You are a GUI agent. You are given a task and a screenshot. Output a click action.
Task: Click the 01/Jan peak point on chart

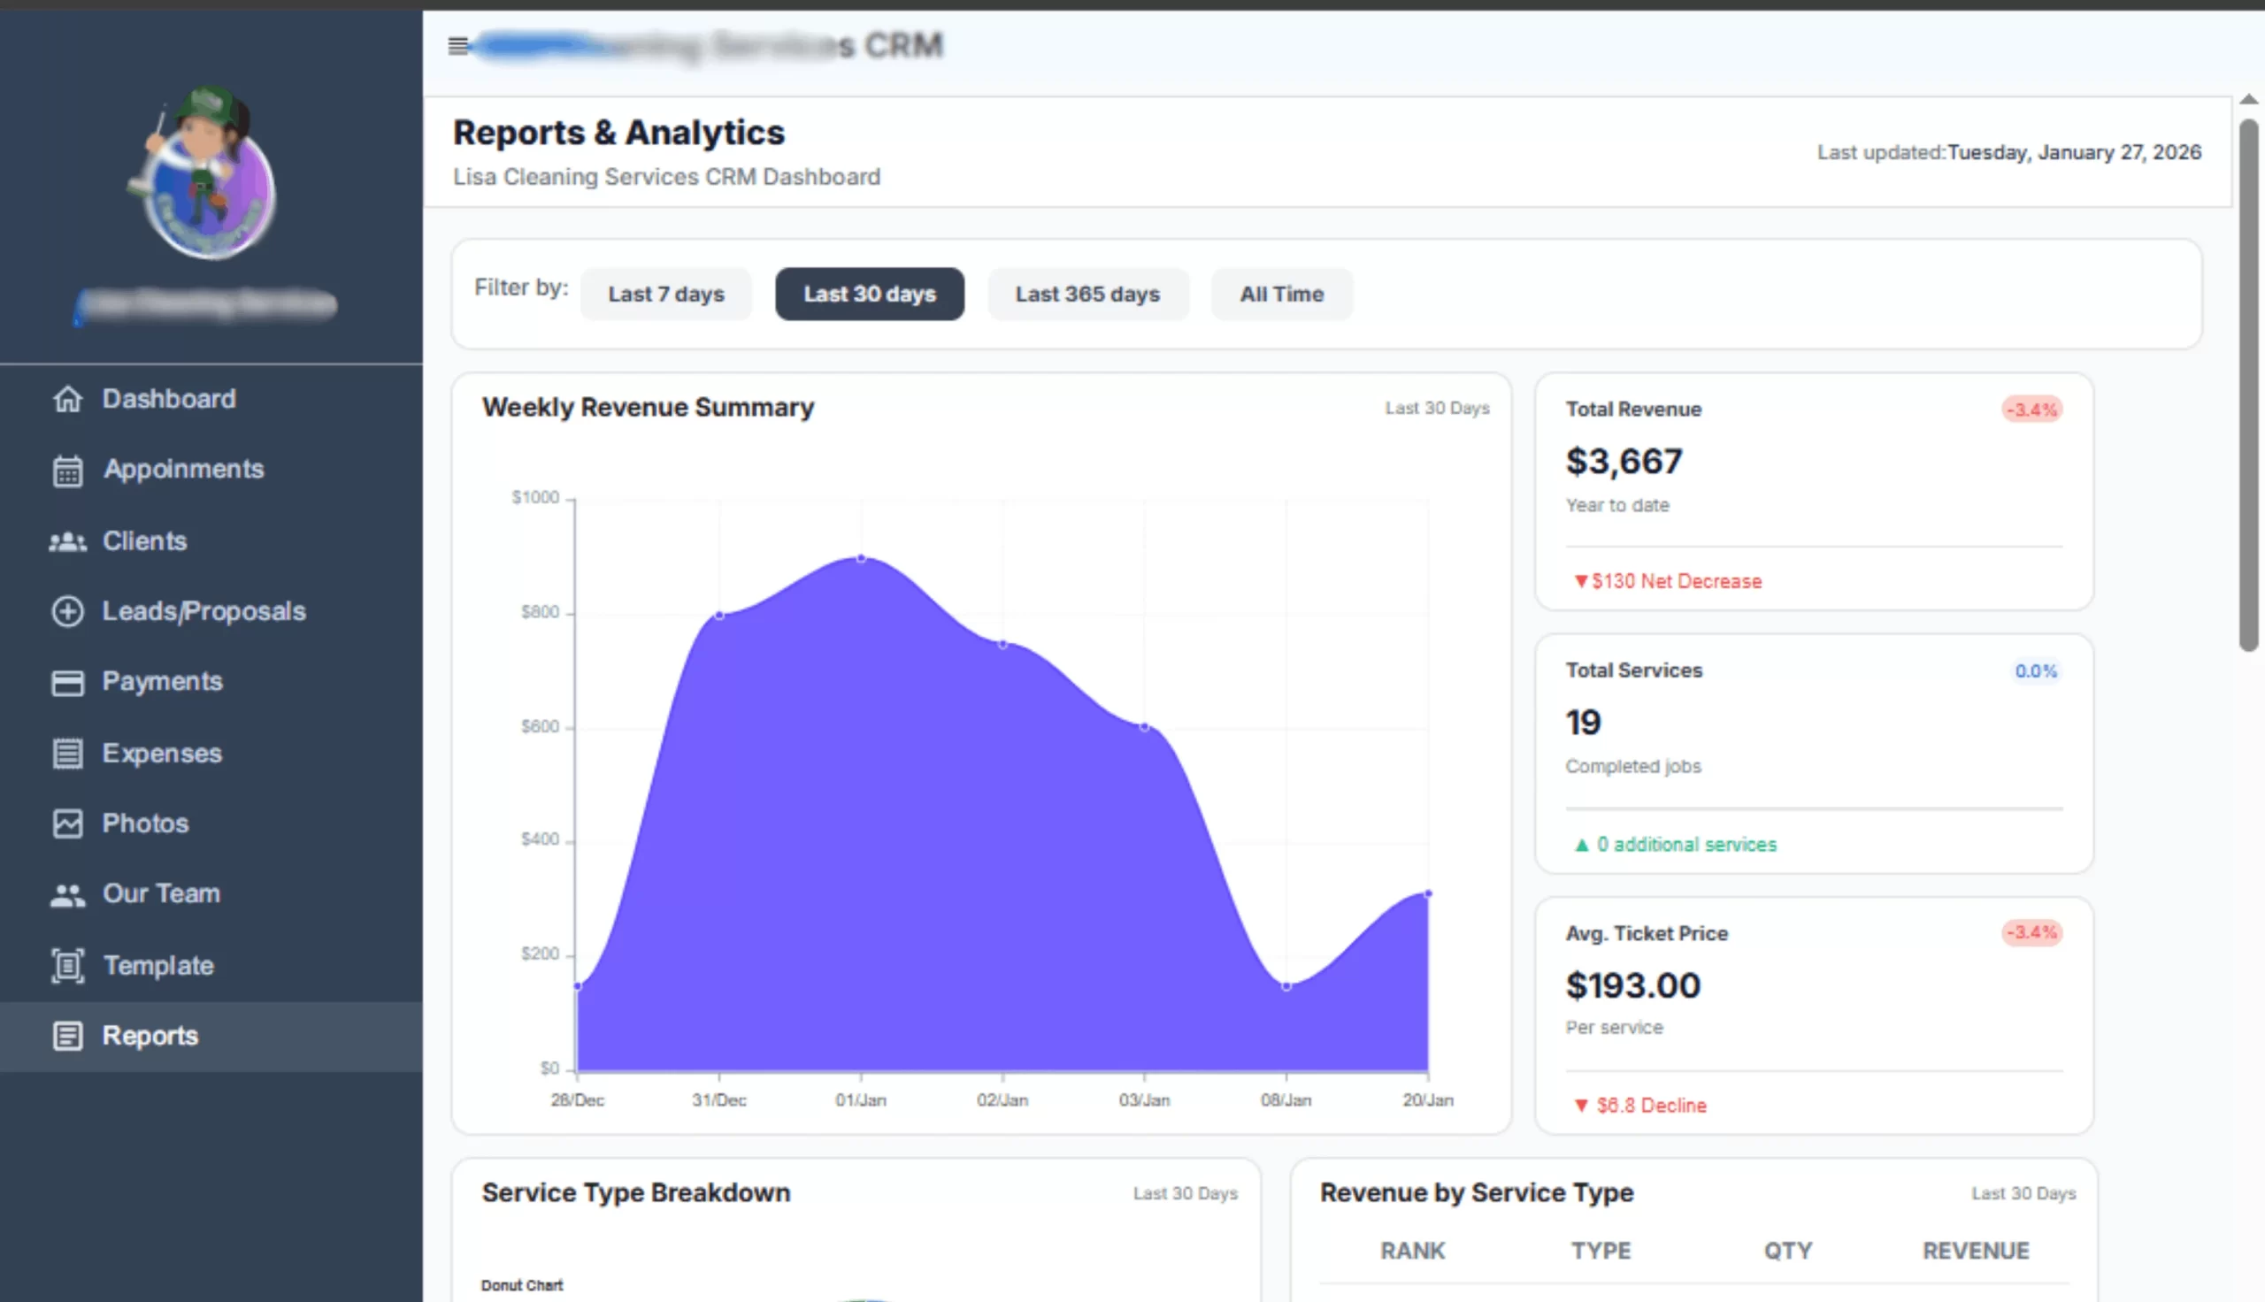tap(860, 558)
